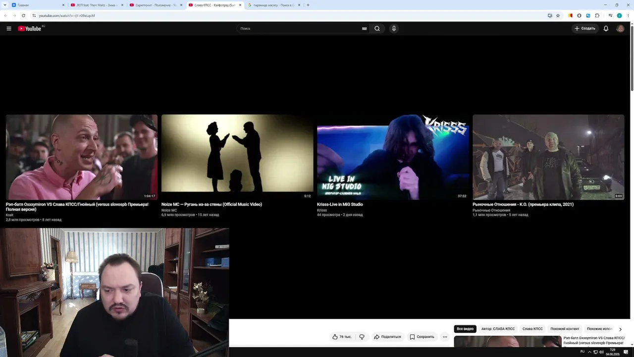Click the Krisss Live in MiG Studio thumbnail
634x357 pixels.
(x=393, y=157)
